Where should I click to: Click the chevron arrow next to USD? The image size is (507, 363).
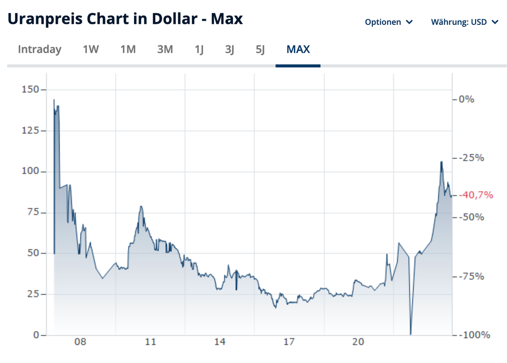495,22
